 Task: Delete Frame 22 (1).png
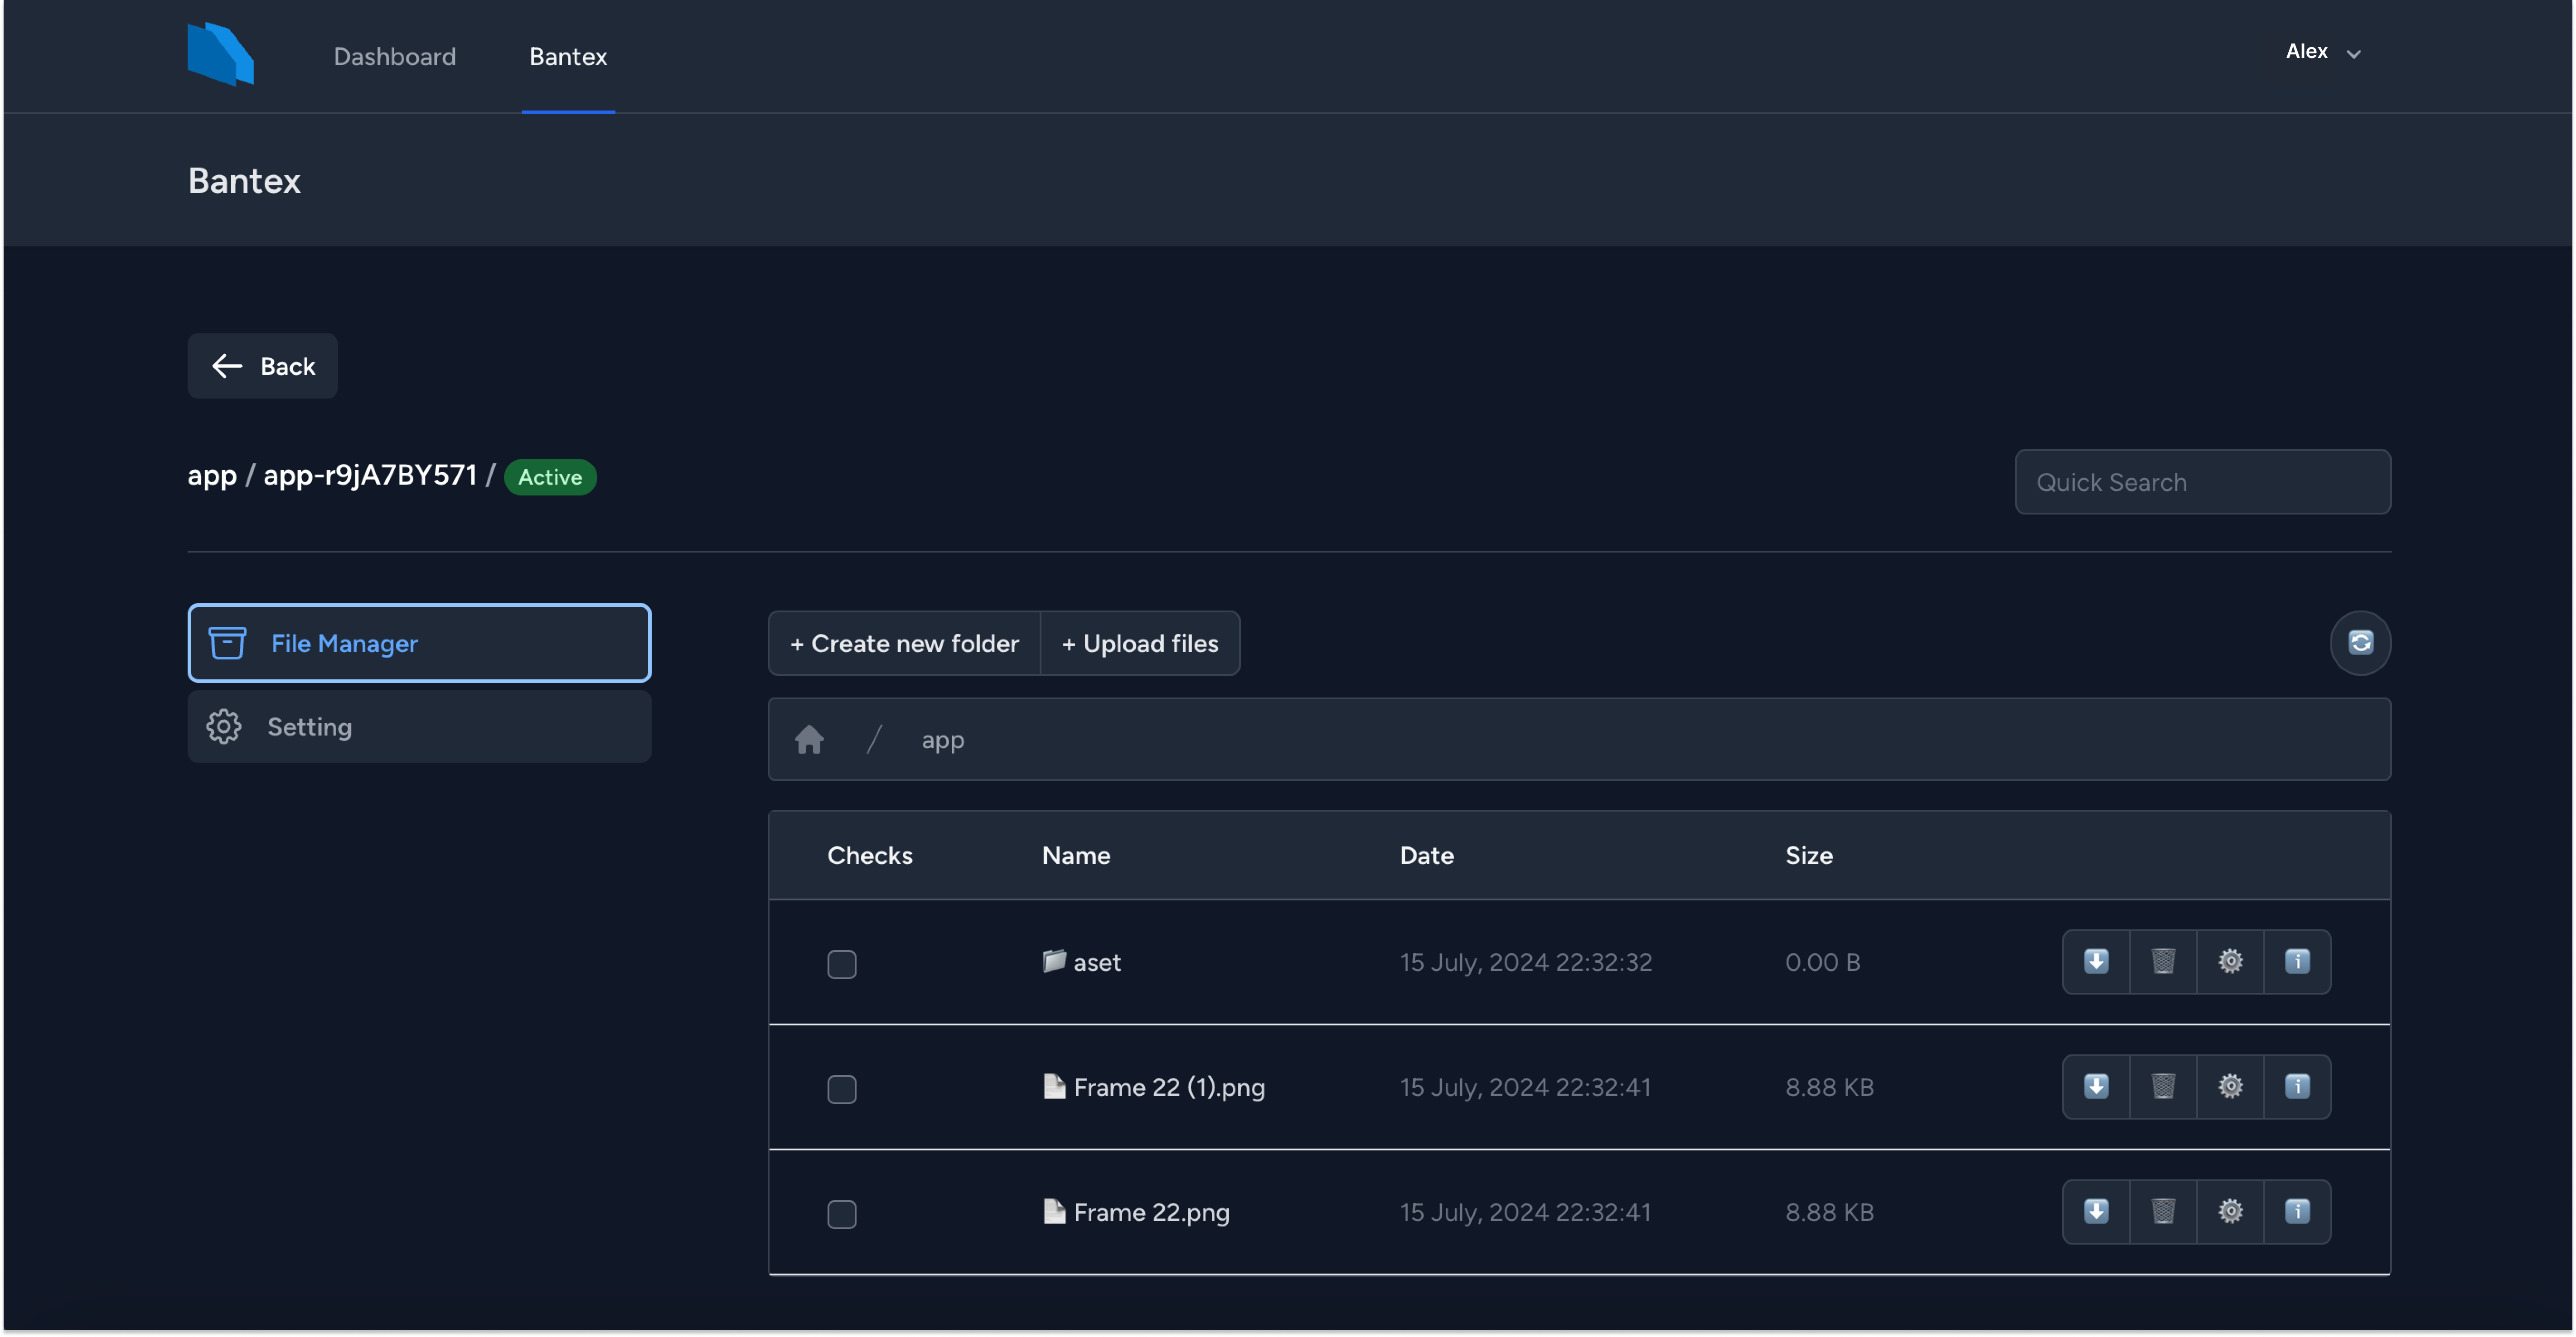2163,1087
